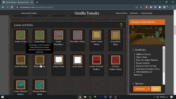The height and width of the screenshot is (99, 176).
Task: Open the Chrome extensions puzzle icon
Action: (x=159, y=7)
